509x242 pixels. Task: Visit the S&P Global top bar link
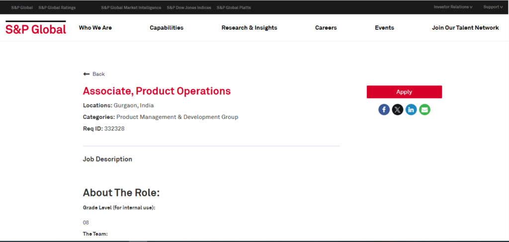pos(22,7)
